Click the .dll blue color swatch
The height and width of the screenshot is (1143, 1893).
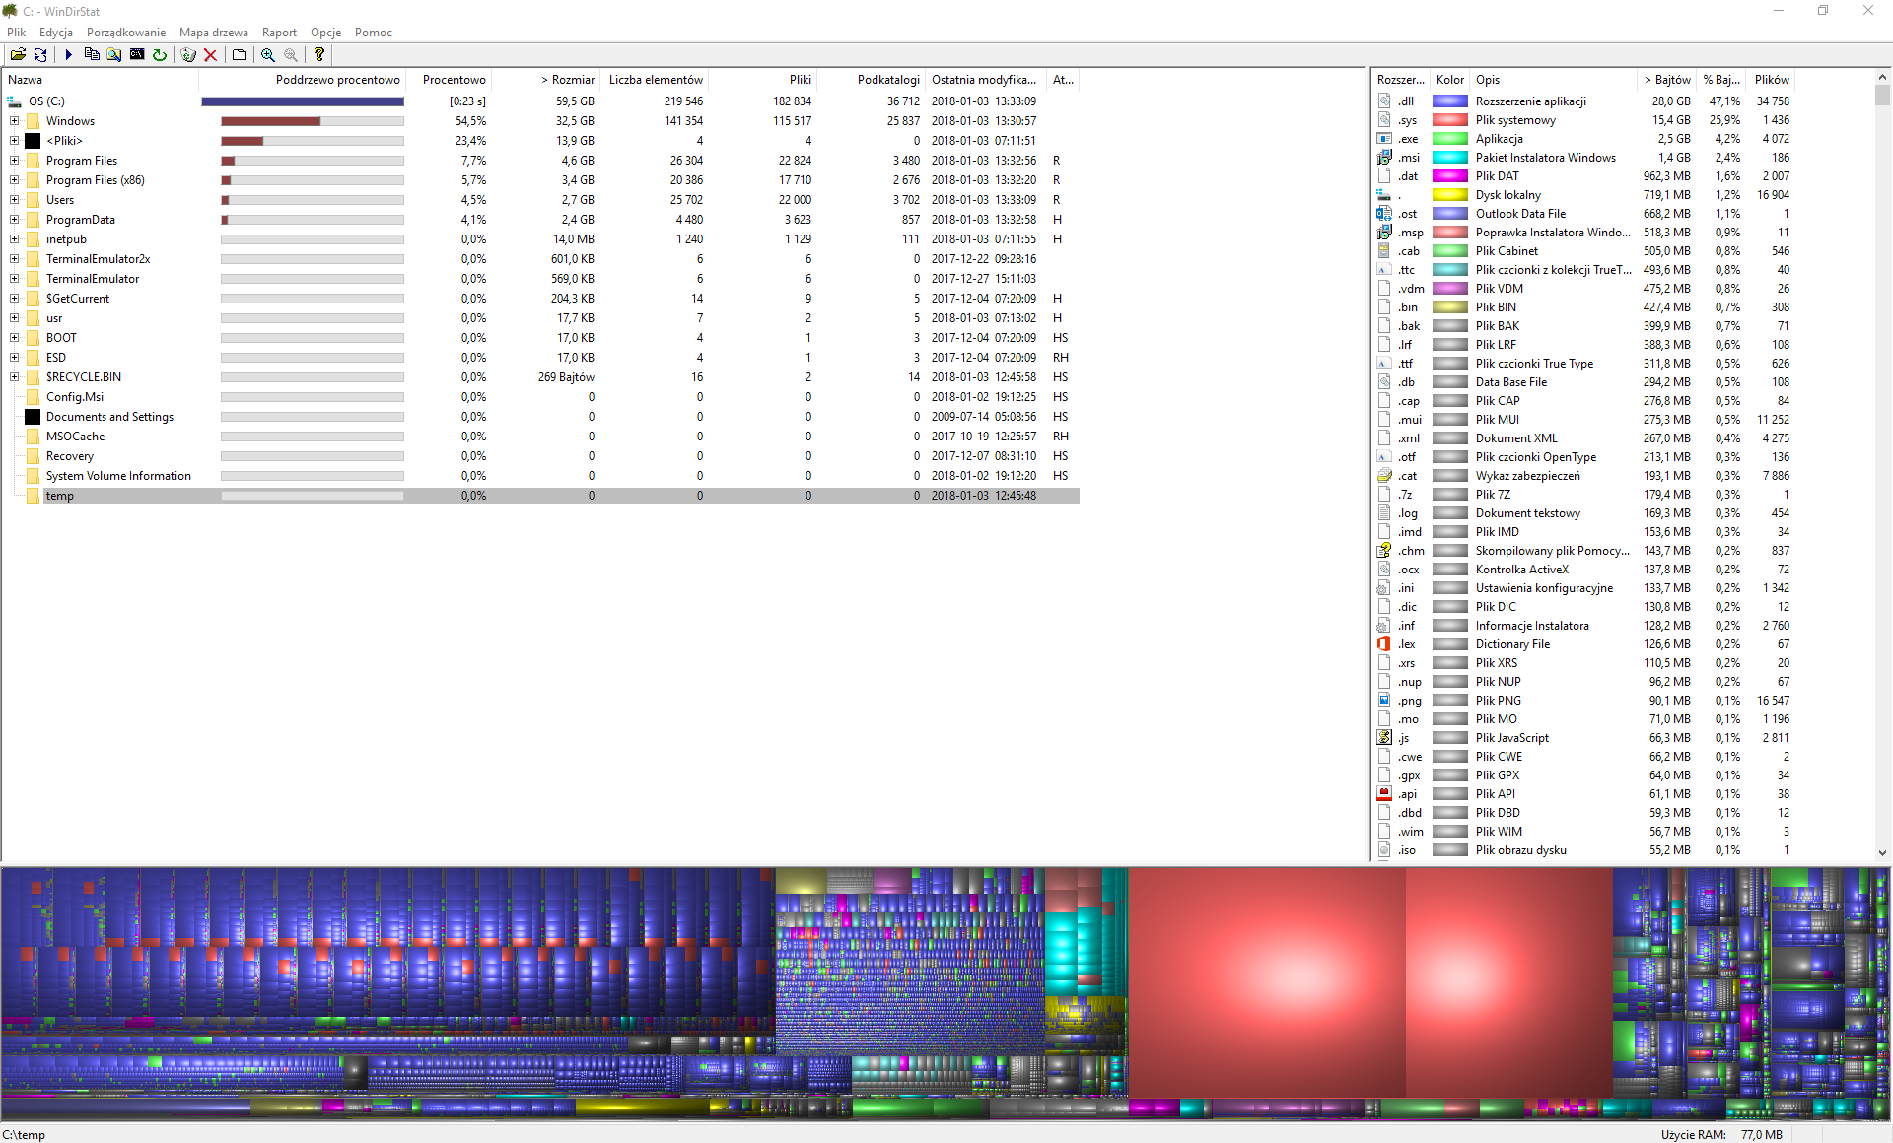click(1450, 101)
